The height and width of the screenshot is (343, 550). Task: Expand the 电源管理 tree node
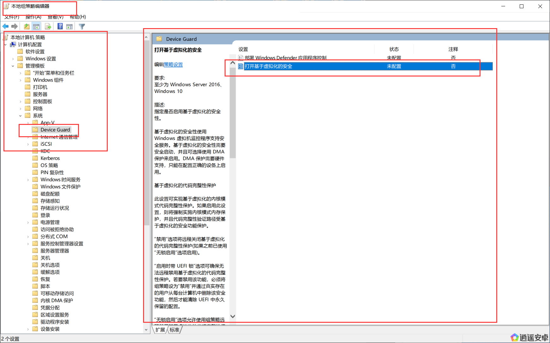point(28,222)
